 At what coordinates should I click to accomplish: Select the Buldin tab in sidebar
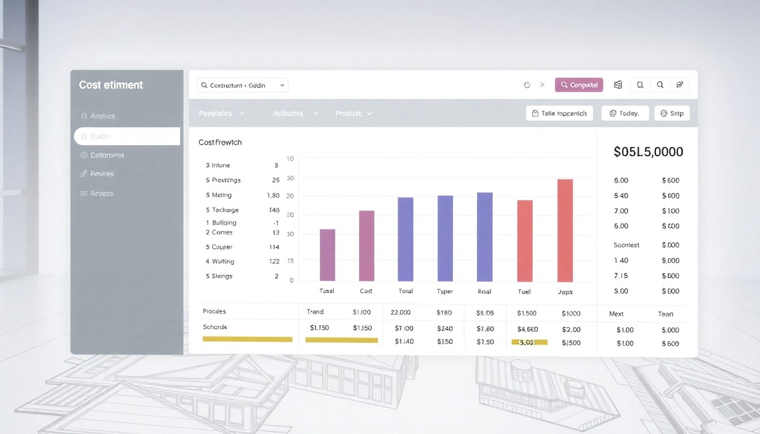[127, 136]
